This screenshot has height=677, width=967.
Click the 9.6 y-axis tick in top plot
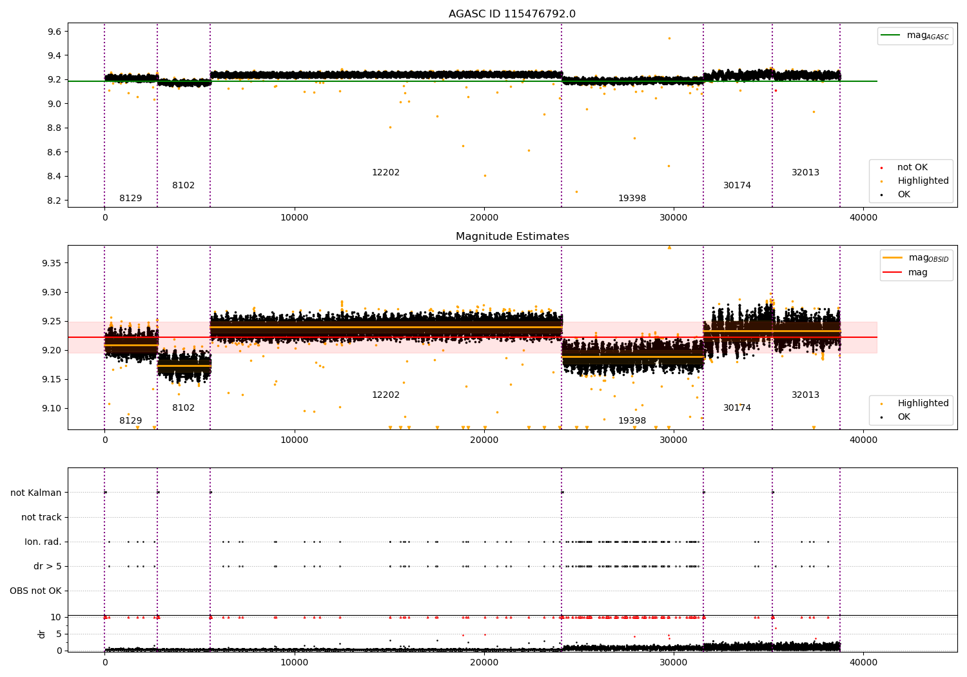click(55, 32)
